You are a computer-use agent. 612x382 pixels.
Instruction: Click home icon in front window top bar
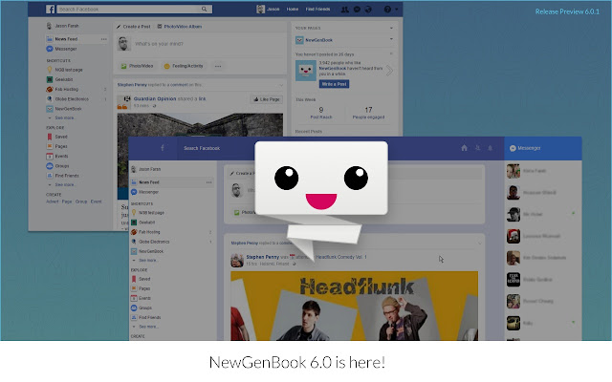pos(464,148)
